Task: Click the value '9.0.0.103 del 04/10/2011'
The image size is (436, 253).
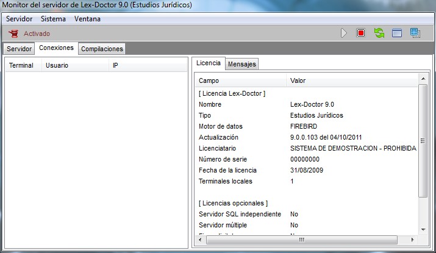Action: tap(326, 137)
